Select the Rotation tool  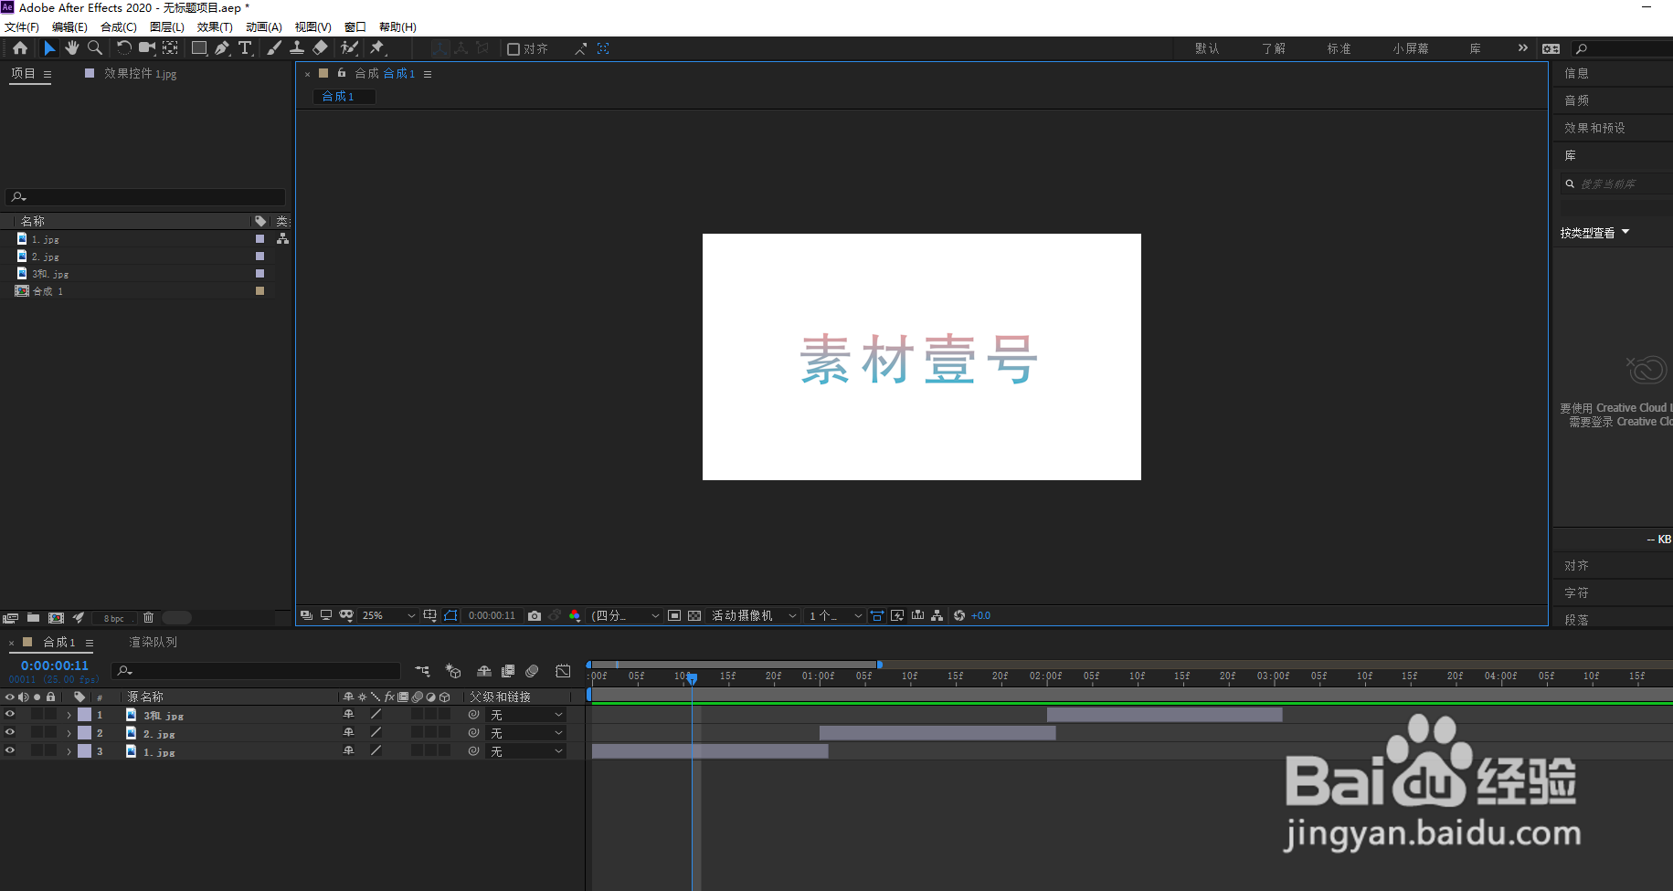tap(123, 47)
